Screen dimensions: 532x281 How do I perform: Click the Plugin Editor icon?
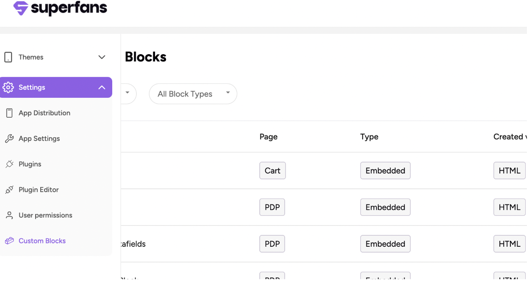9,190
